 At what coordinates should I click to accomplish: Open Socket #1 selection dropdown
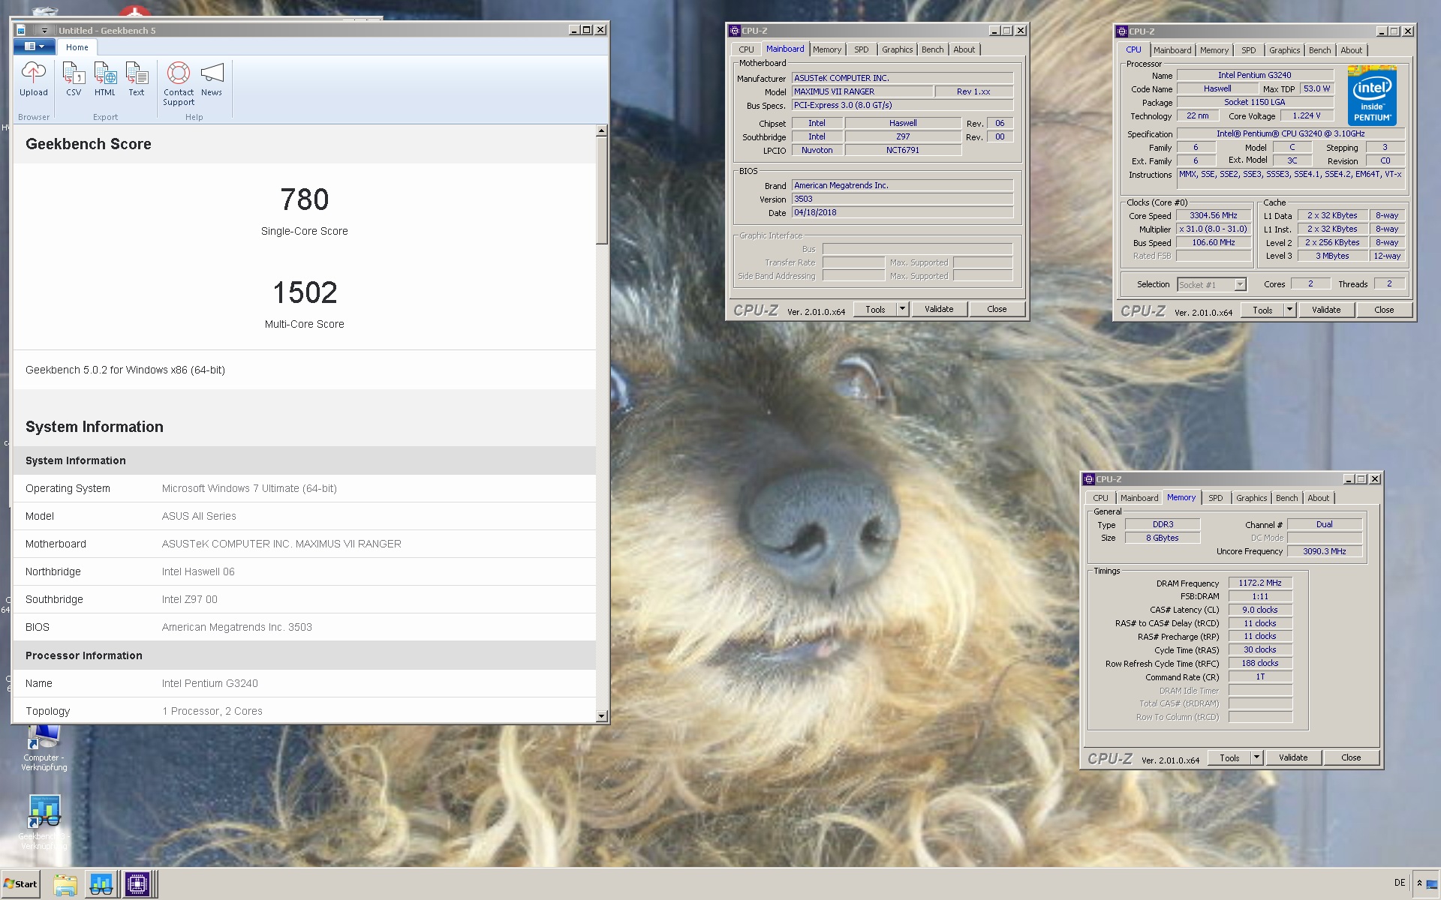point(1211,285)
